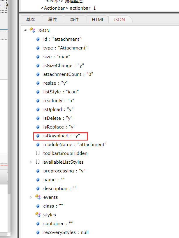Click the array bracket icon of availableListStyles
The image size is (179, 238).
click(x=38, y=162)
